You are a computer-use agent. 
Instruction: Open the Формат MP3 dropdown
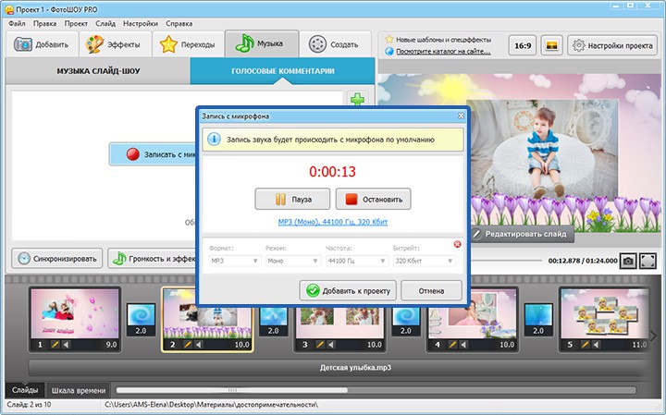tap(234, 262)
